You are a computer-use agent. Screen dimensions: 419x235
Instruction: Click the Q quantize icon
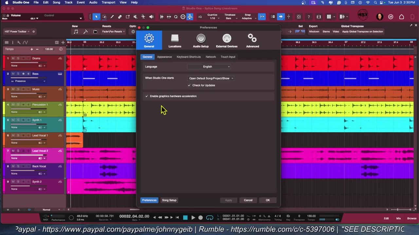[176, 17]
